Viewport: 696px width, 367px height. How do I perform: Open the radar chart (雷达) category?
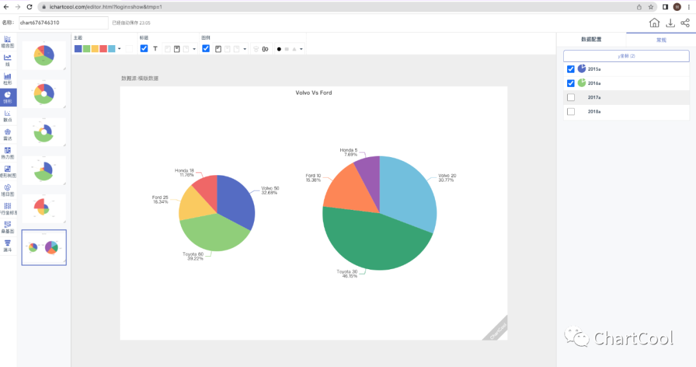(8, 135)
